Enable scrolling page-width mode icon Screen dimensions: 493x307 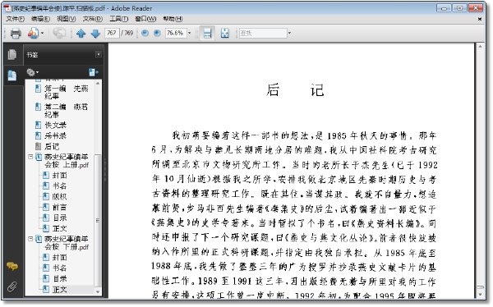208,33
